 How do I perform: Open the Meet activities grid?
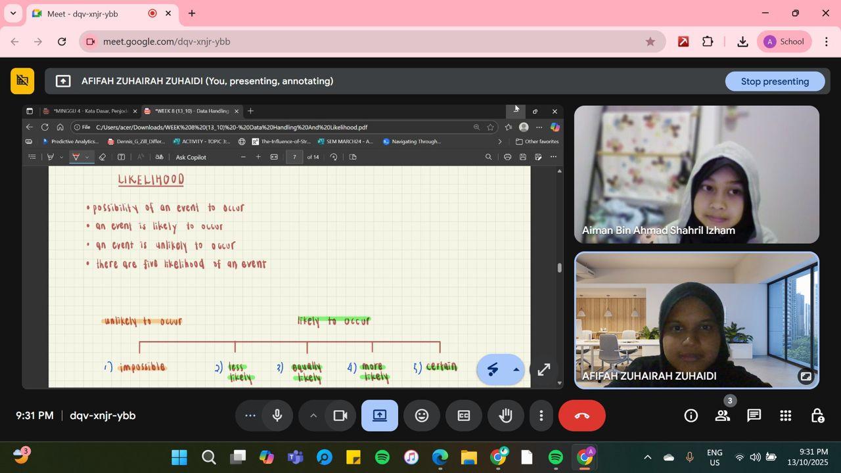[785, 416]
